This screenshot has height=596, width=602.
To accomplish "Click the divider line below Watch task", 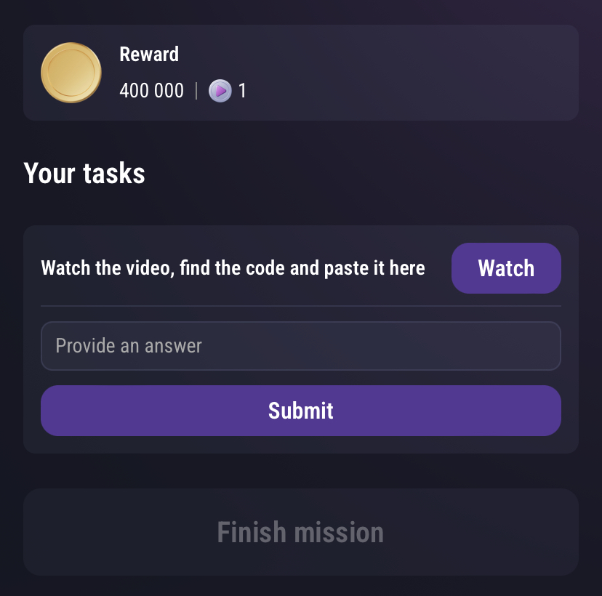I will [300, 306].
